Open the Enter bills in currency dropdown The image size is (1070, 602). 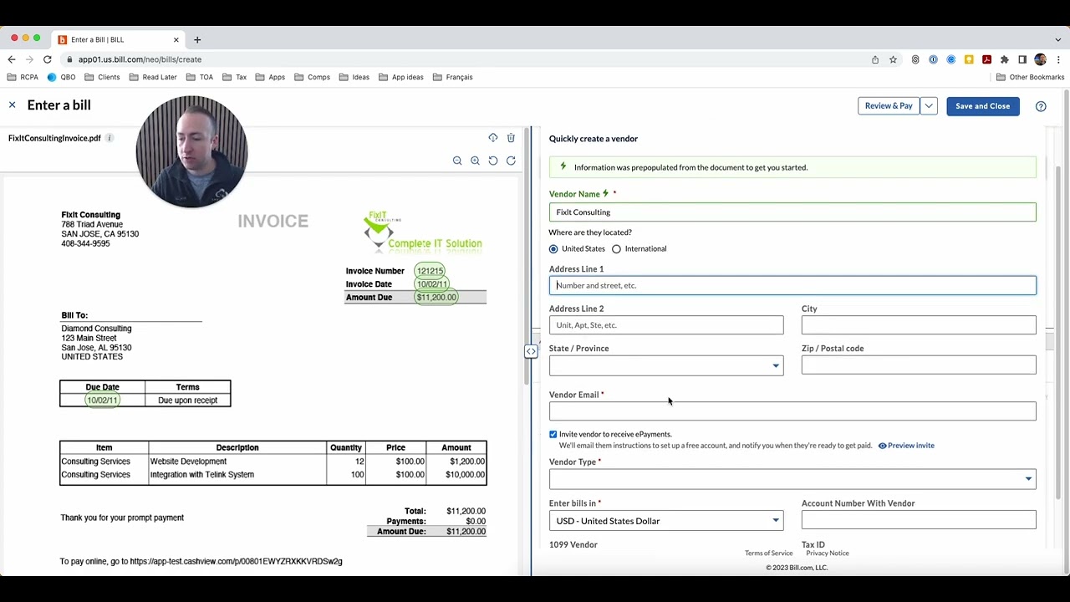[x=666, y=521]
